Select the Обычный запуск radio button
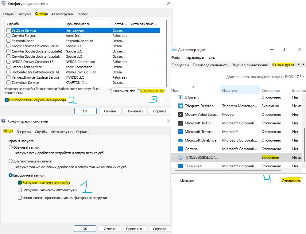The image size is (306, 234). pos(10,147)
